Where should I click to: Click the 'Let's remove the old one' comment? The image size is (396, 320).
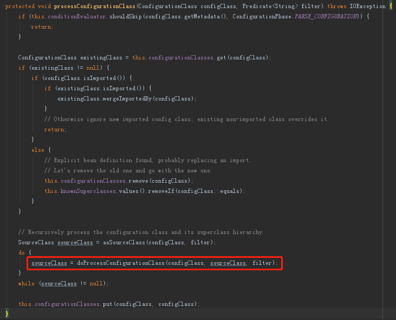[x=128, y=171]
